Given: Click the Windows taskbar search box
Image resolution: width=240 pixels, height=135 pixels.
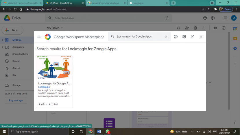Looking at the screenshot, I should click(x=38, y=132).
